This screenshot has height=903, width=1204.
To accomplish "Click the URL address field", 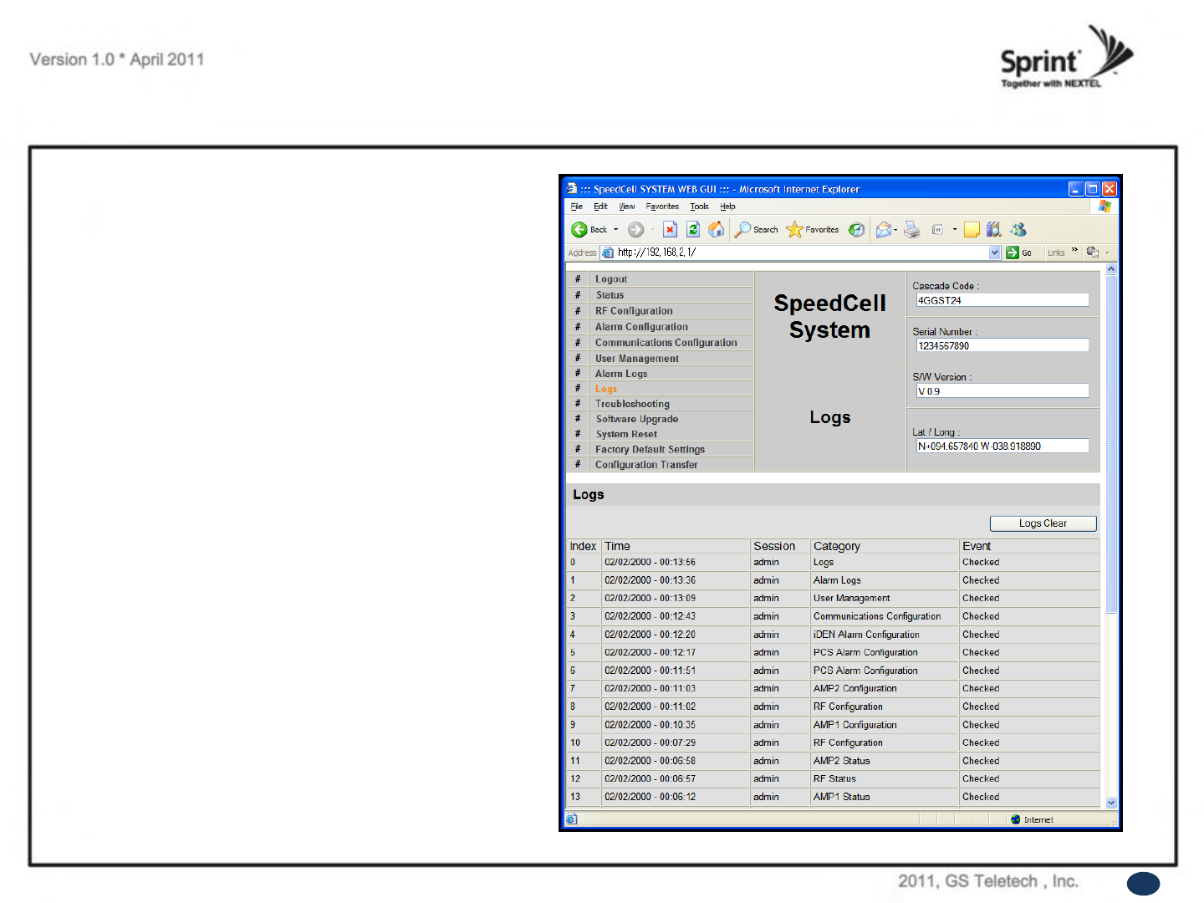I will [x=802, y=253].
